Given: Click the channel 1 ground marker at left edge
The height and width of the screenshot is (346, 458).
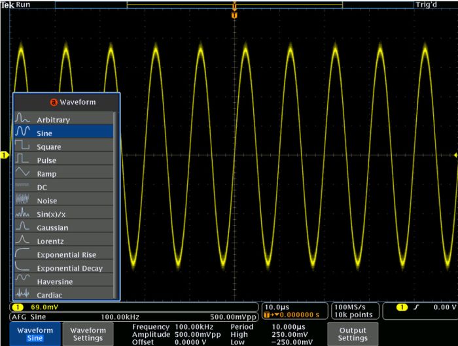Looking at the screenshot, I should coord(5,155).
